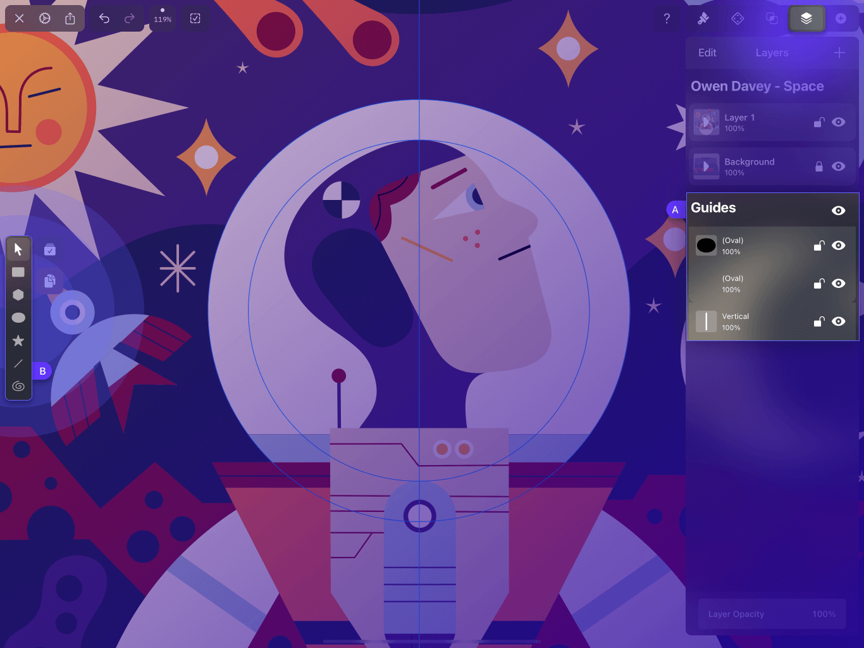Open the Arrange inspector diamond icon

point(737,18)
